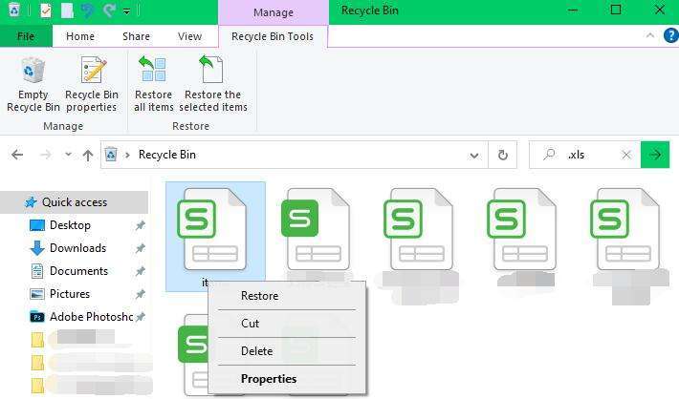Click the pin icon beside Pictures
679x399 pixels.
click(141, 294)
